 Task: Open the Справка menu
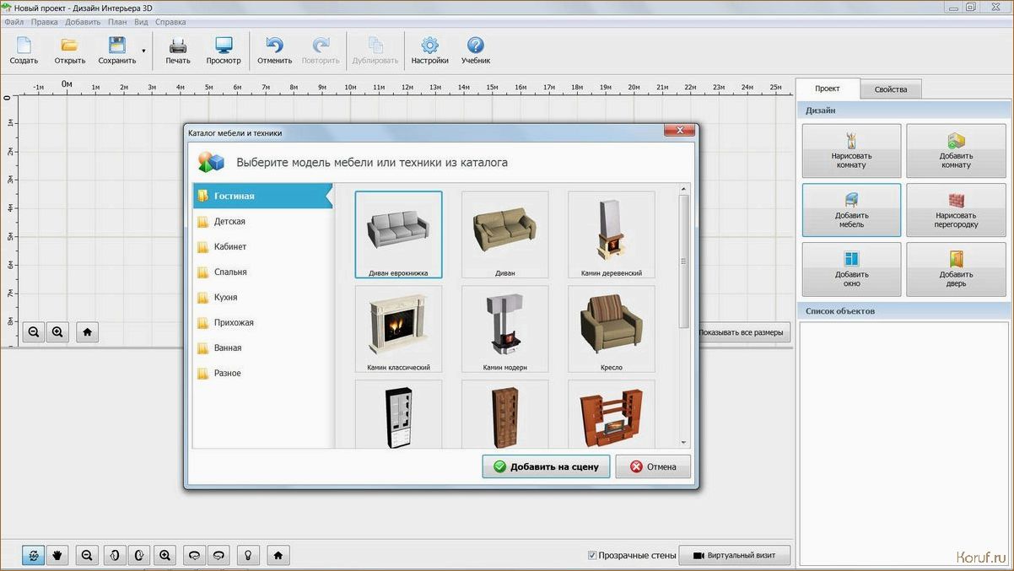(x=171, y=22)
